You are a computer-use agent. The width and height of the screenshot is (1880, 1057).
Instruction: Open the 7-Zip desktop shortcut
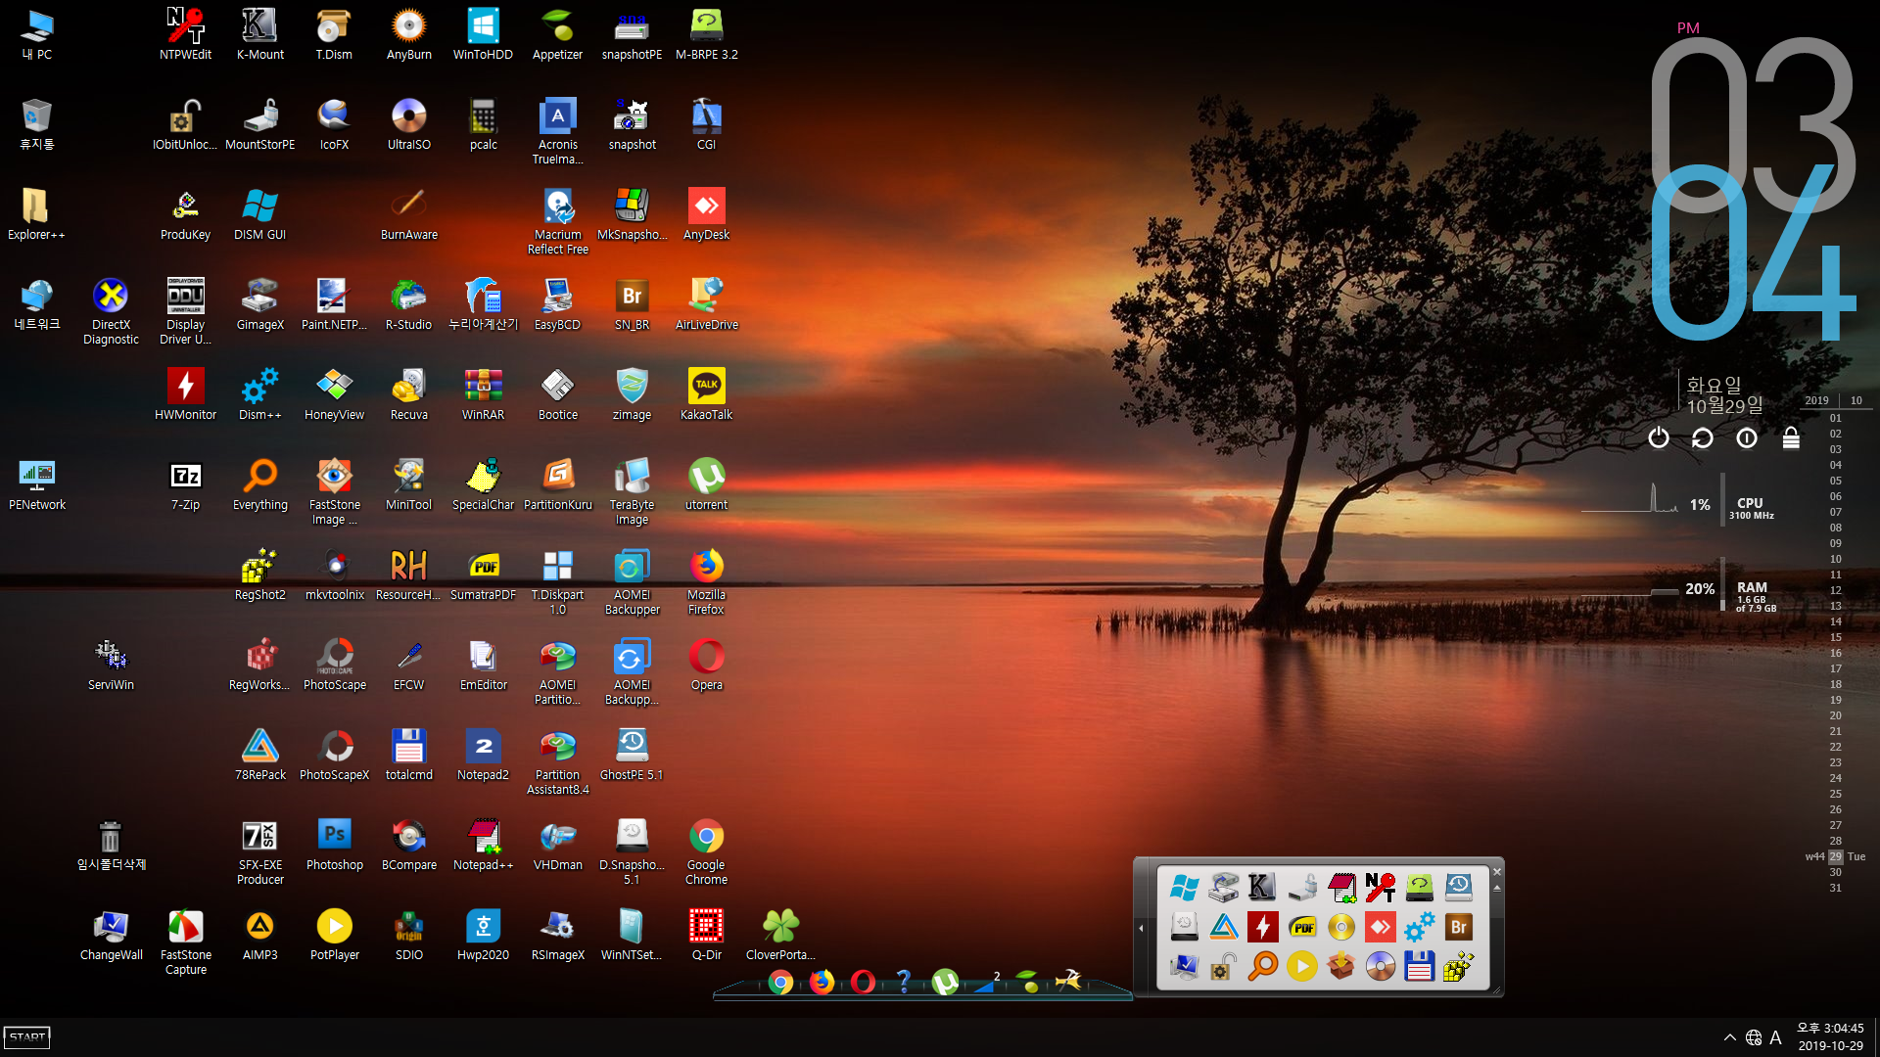click(x=185, y=484)
